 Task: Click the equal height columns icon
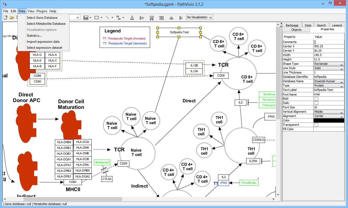[161, 18]
